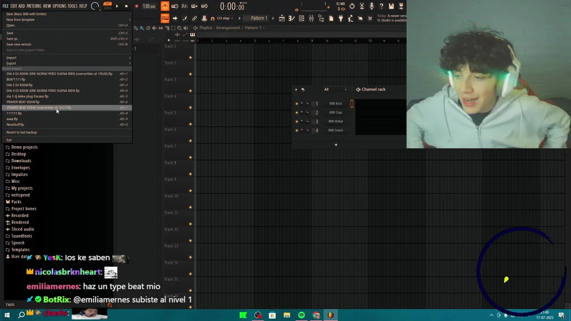Mute the 808 HiHat channel LED
This screenshot has height=321, width=571.
pos(297,122)
